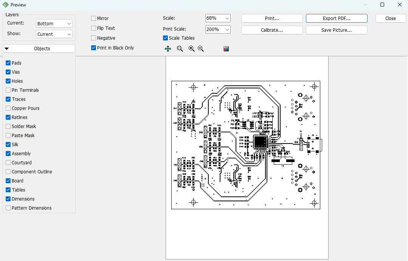
Task: Click the PCB board preview image
Action: coord(246,145)
